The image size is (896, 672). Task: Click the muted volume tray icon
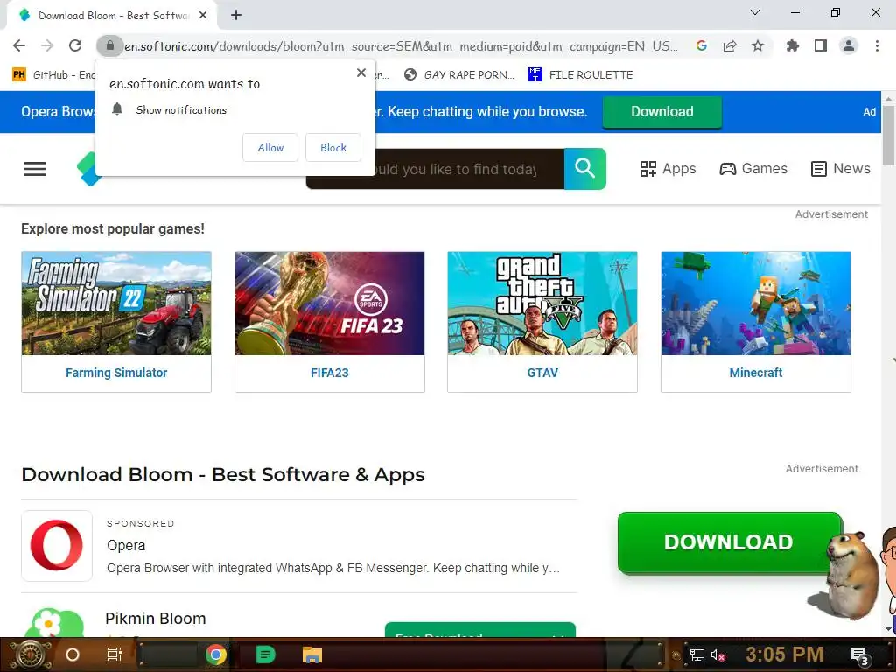click(x=718, y=654)
